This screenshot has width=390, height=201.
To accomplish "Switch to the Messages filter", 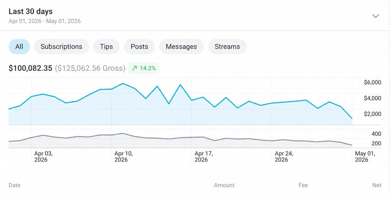I will pyautogui.click(x=181, y=46).
